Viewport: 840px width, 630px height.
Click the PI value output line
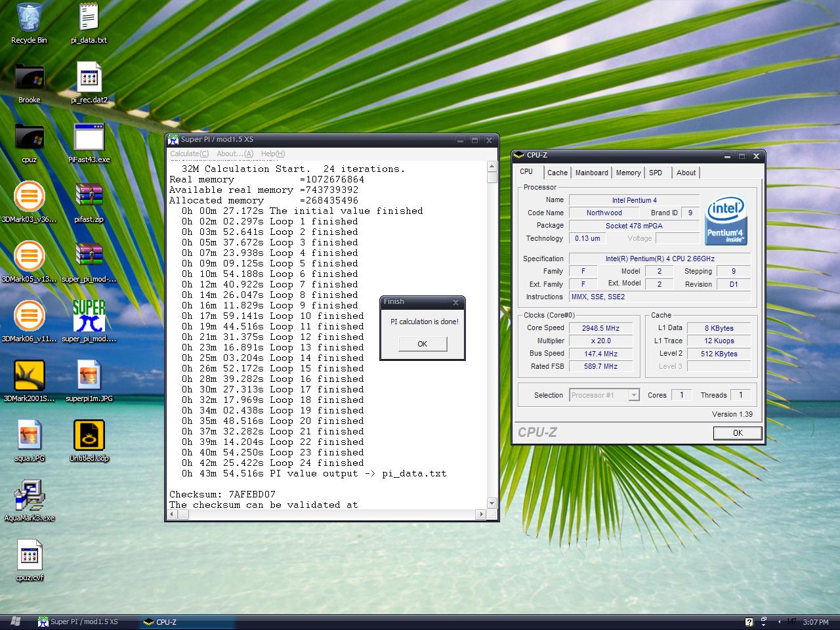[x=314, y=473]
